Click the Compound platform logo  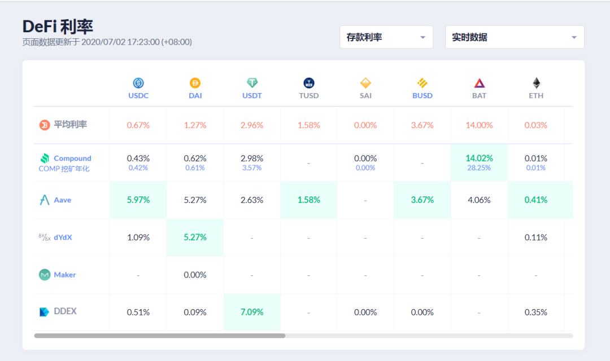(45, 159)
